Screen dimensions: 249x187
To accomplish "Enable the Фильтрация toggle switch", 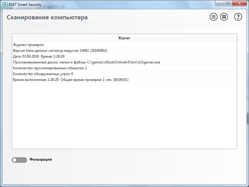I will [x=19, y=160].
